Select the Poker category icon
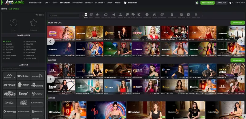The image size is (246, 119). click(133, 14)
